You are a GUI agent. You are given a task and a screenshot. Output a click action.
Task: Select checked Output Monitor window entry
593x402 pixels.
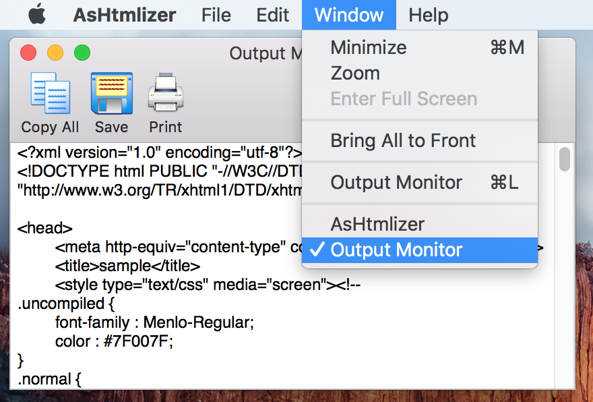[x=420, y=250]
